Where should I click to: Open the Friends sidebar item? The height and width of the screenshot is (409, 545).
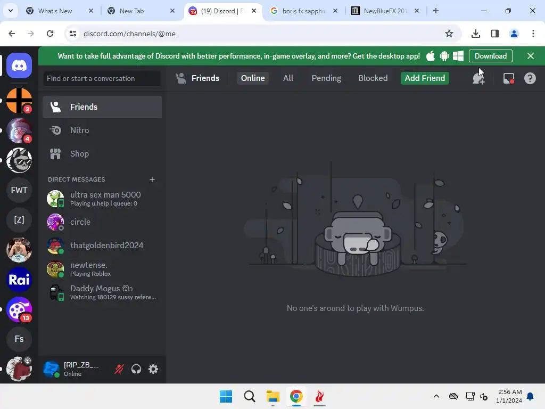tap(102, 107)
